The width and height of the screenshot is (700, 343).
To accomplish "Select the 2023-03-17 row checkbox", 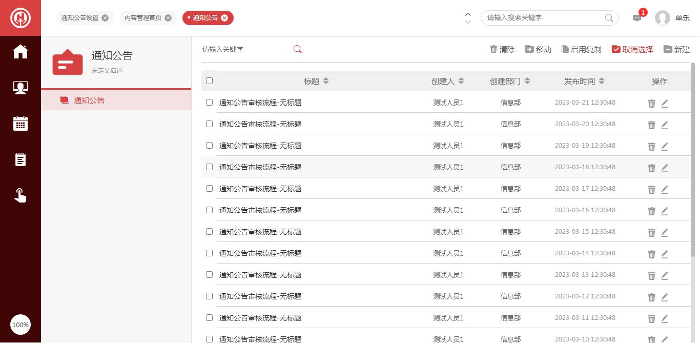I will [209, 188].
